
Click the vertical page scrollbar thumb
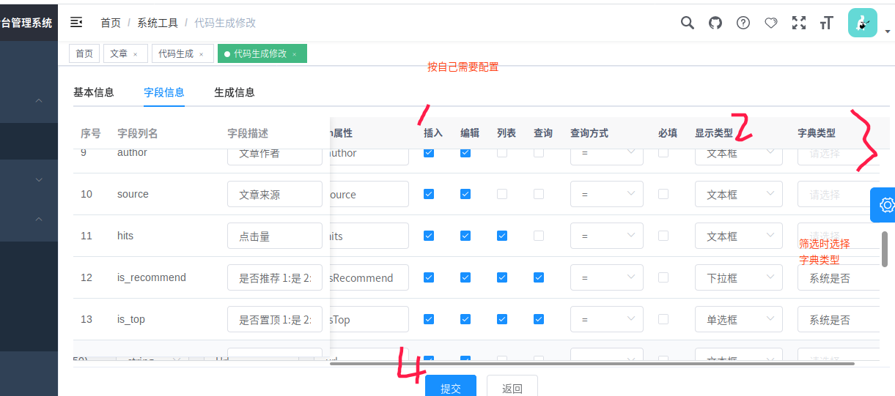tap(885, 249)
